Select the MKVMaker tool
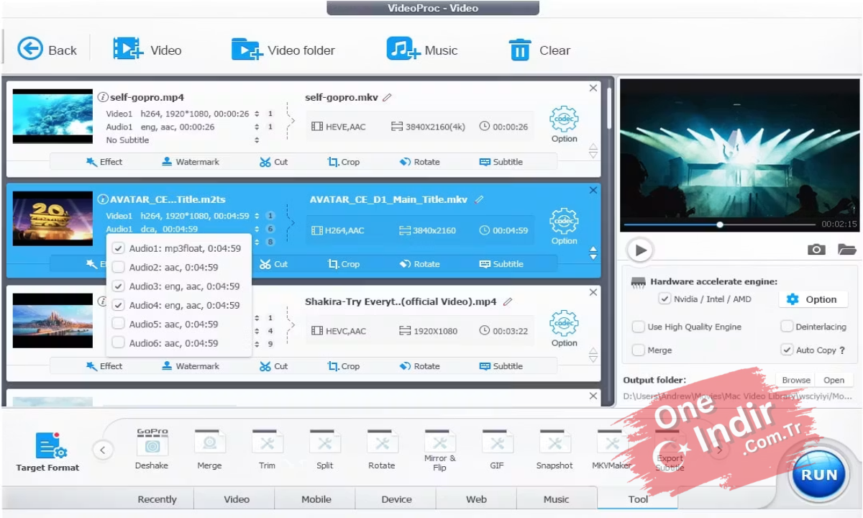Screen dimensions: 863x518 pos(612,449)
